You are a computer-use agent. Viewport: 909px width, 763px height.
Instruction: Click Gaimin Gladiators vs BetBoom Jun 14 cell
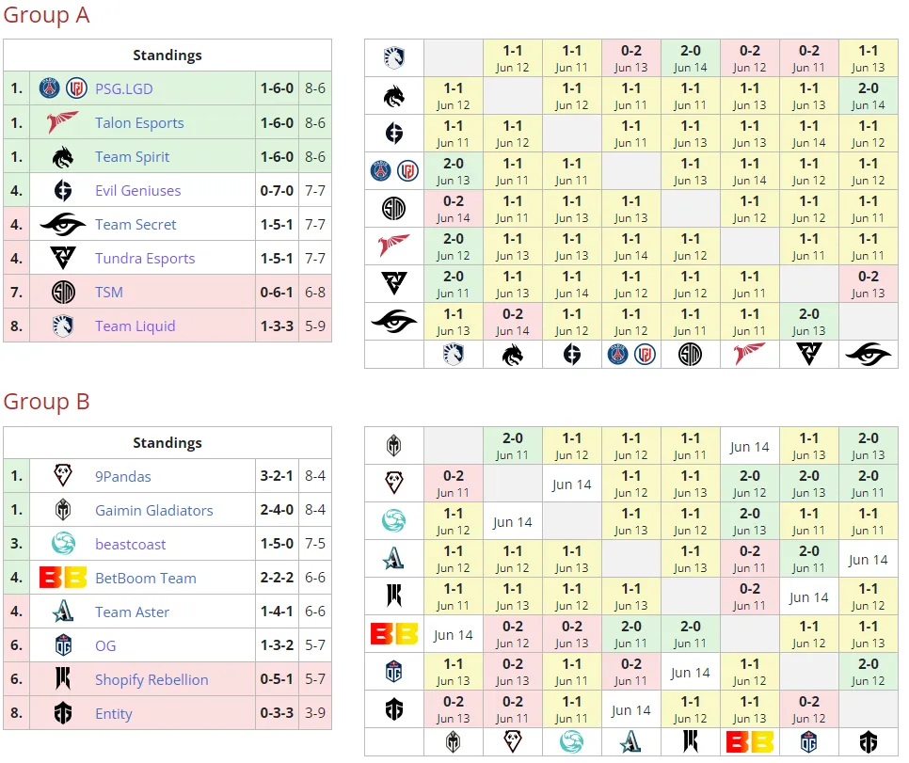point(750,447)
